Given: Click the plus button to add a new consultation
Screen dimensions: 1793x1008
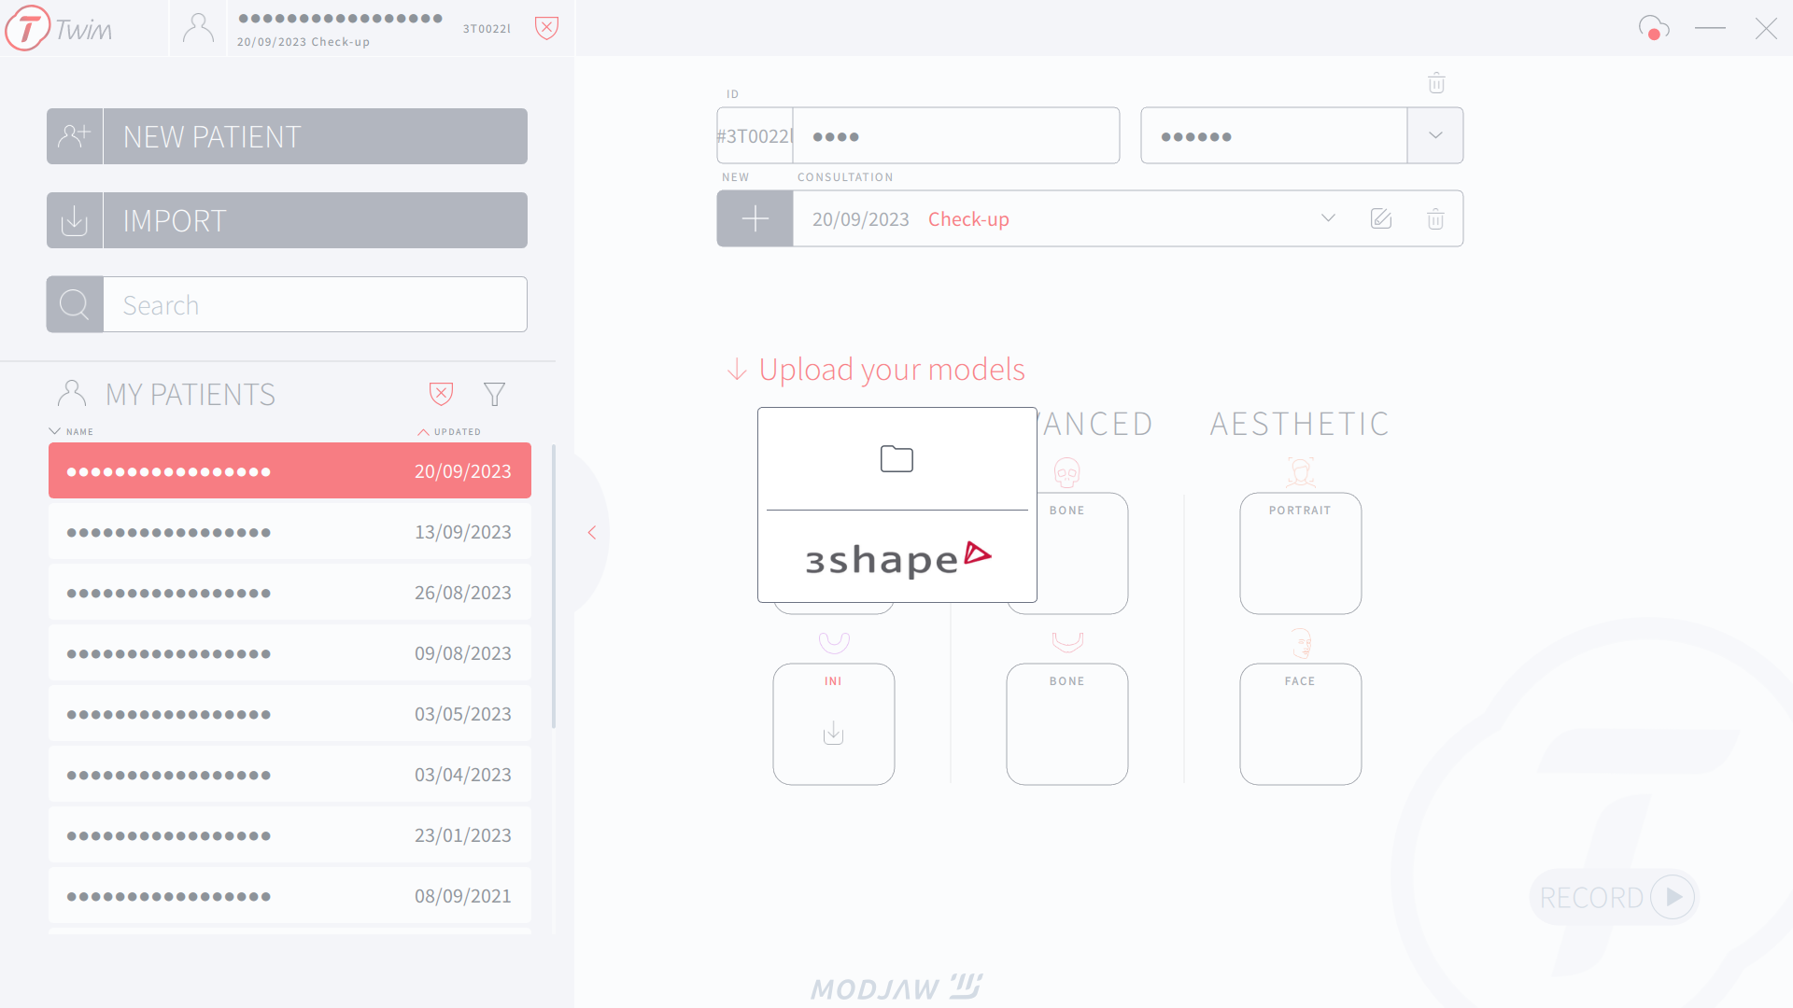Looking at the screenshot, I should coord(754,217).
